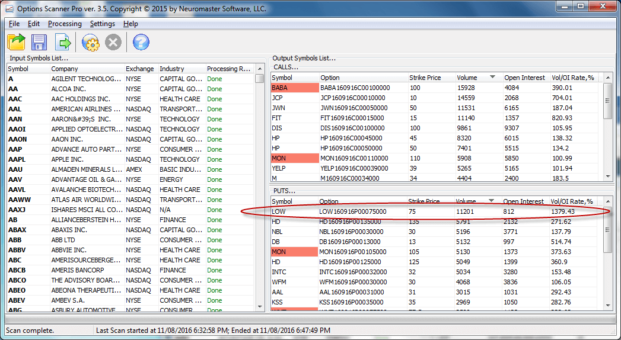Open the Edit menu
This screenshot has height=340, width=621.
click(x=34, y=24)
